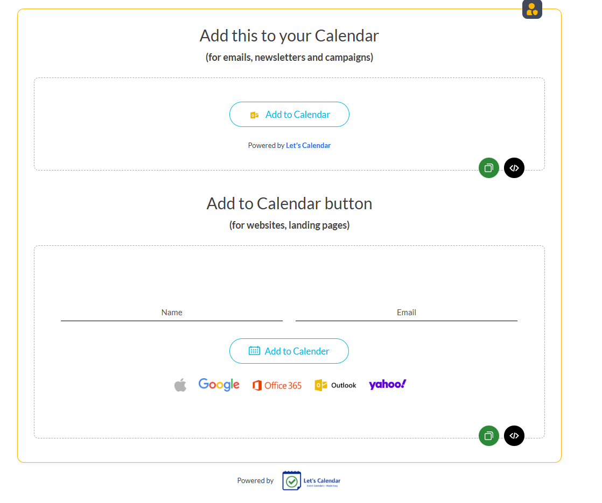This screenshot has width=602, height=503.
Task: Select the Outlook calendar logo in the provider row
Action: click(335, 385)
